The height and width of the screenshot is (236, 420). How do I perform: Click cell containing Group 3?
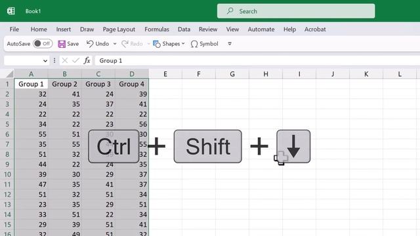(98, 84)
